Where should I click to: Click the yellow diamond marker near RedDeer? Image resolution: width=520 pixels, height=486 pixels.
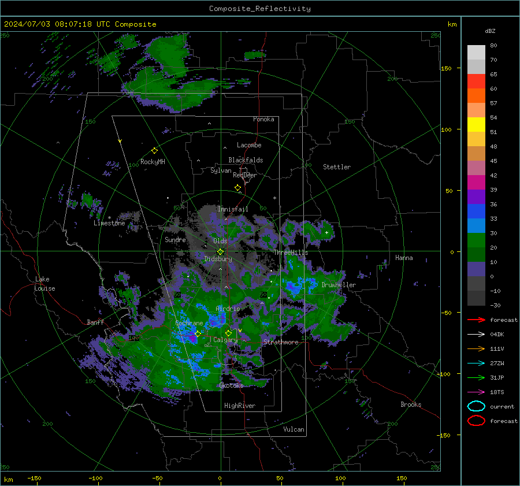coord(237,188)
